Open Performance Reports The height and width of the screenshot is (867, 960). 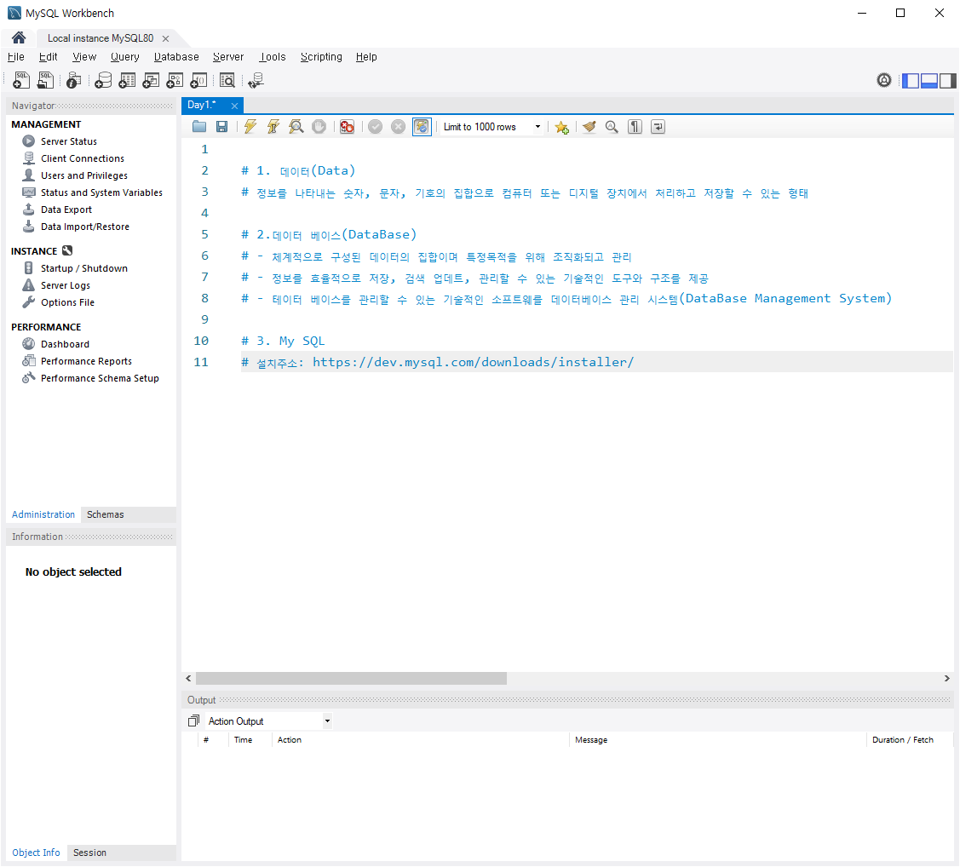86,361
